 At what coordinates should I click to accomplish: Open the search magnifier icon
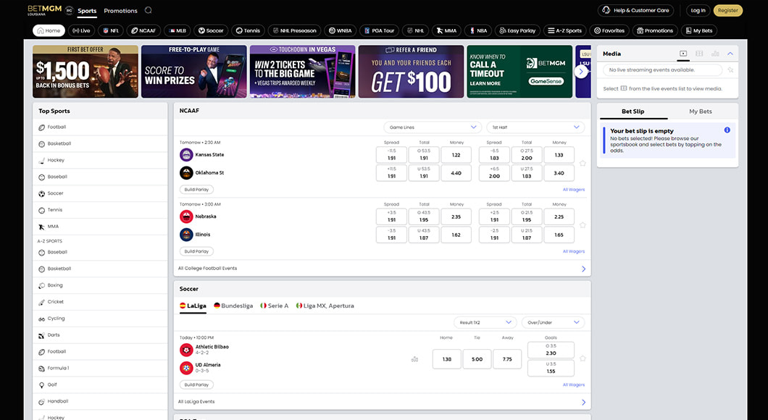[149, 10]
